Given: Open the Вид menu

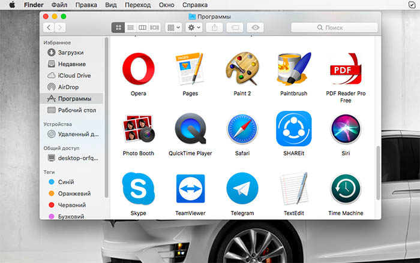Looking at the screenshot, I should [x=111, y=5].
